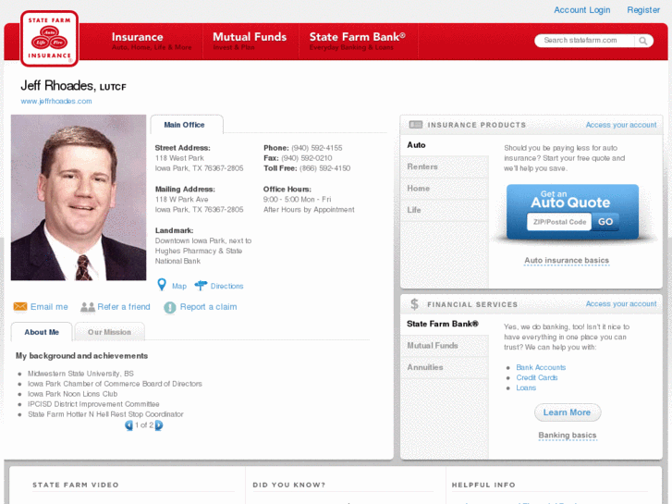The height and width of the screenshot is (504, 672).
Task: Select State Farm Bank in financial services
Action: point(445,324)
